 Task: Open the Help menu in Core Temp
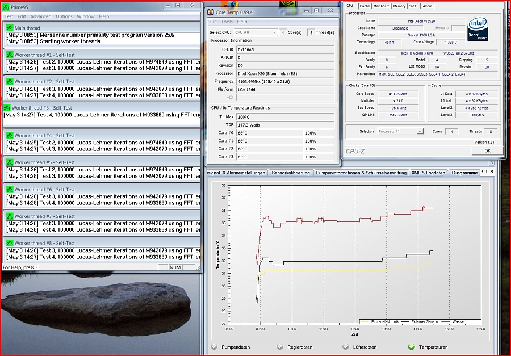coord(242,22)
